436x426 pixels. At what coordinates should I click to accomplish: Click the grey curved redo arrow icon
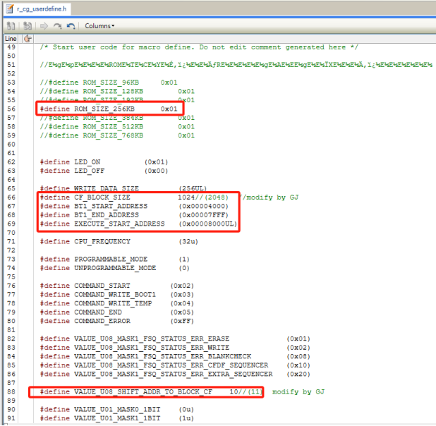(58, 26)
